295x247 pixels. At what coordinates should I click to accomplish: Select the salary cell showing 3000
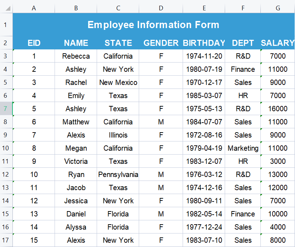[x=278, y=161]
